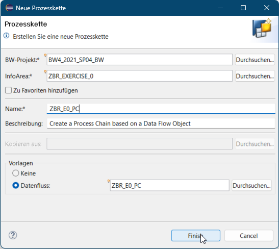
Task: Click content-assist bulb on InfoArea field
Action: tap(45, 72)
